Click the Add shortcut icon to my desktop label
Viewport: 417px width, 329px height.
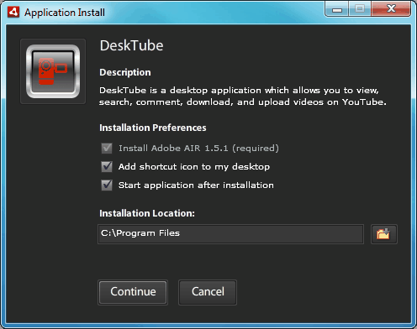coord(194,167)
